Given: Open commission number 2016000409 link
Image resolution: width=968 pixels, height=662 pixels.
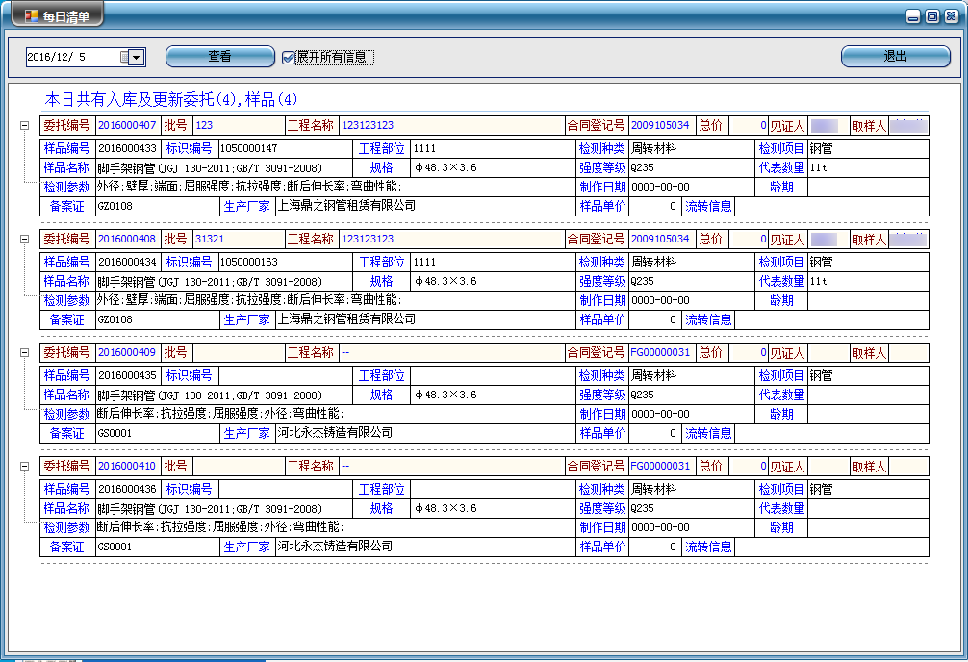Looking at the screenshot, I should click(126, 353).
